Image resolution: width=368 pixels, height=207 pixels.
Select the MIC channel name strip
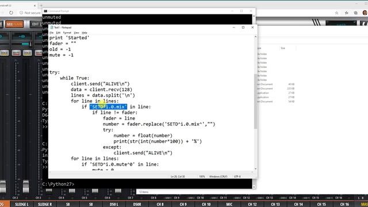point(229,205)
